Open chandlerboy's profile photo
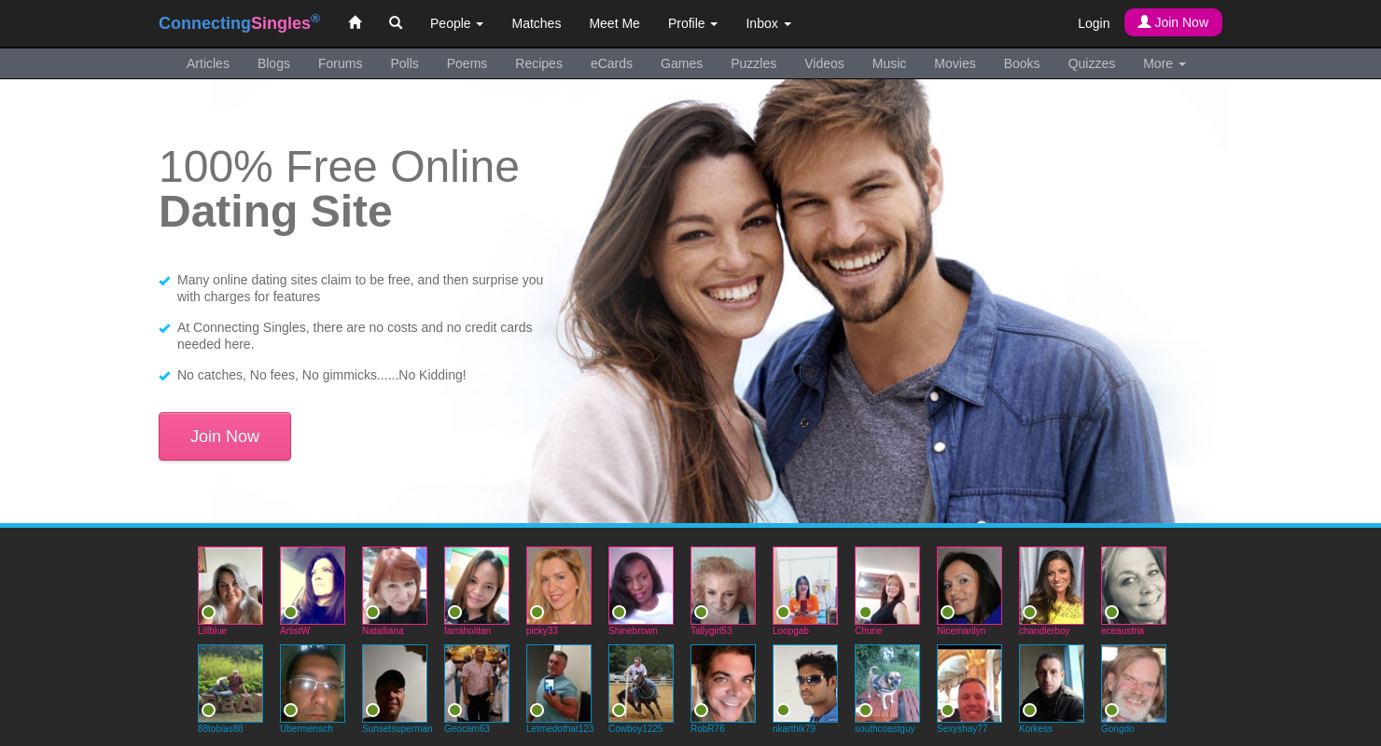This screenshot has height=746, width=1381. tap(1052, 586)
